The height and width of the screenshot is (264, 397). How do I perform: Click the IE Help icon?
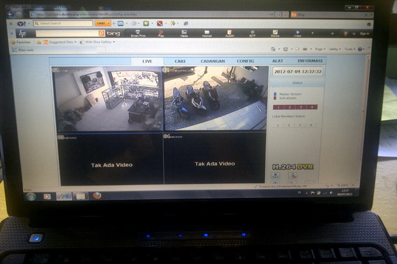(360, 49)
